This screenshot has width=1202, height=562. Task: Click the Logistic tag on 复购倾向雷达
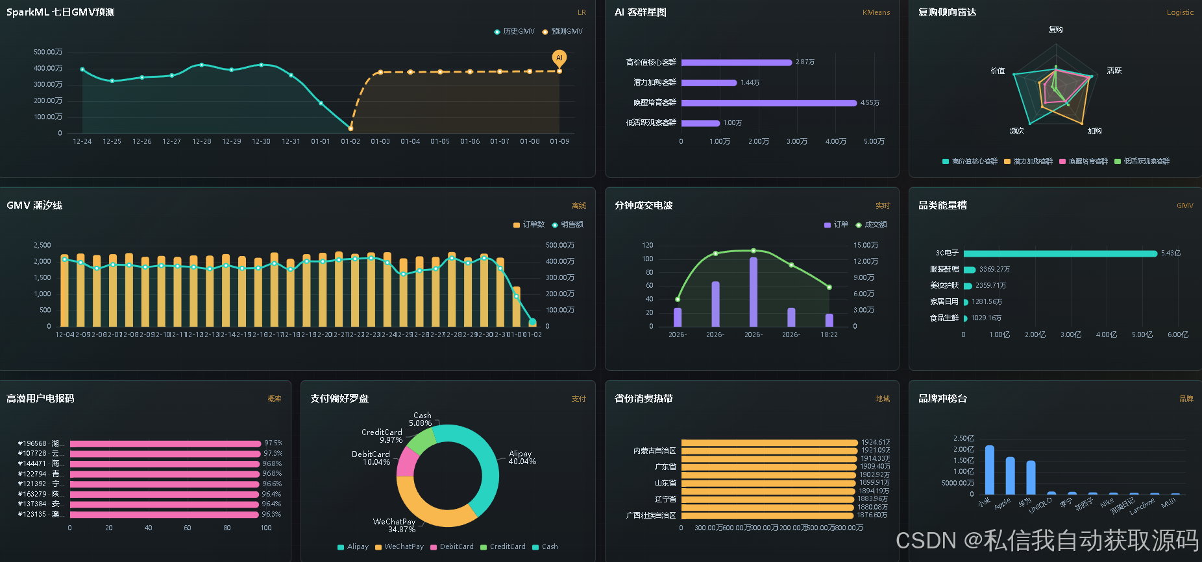tap(1180, 12)
